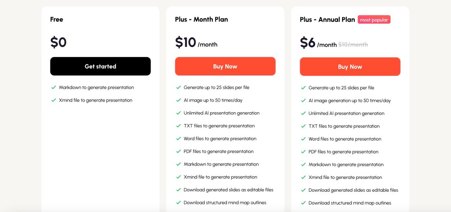
Task: Click checkmark next to 'AI image up to 50 times/day'
Action: 179,100
